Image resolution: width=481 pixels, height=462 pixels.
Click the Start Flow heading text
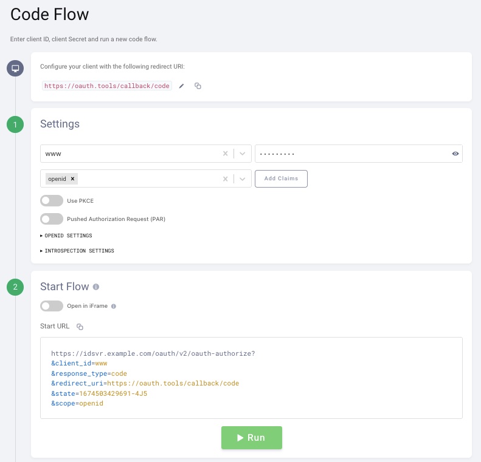[x=64, y=287]
